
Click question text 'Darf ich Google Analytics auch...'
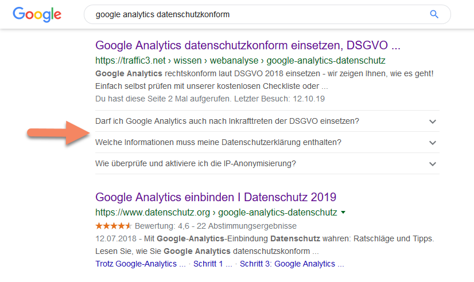(227, 121)
